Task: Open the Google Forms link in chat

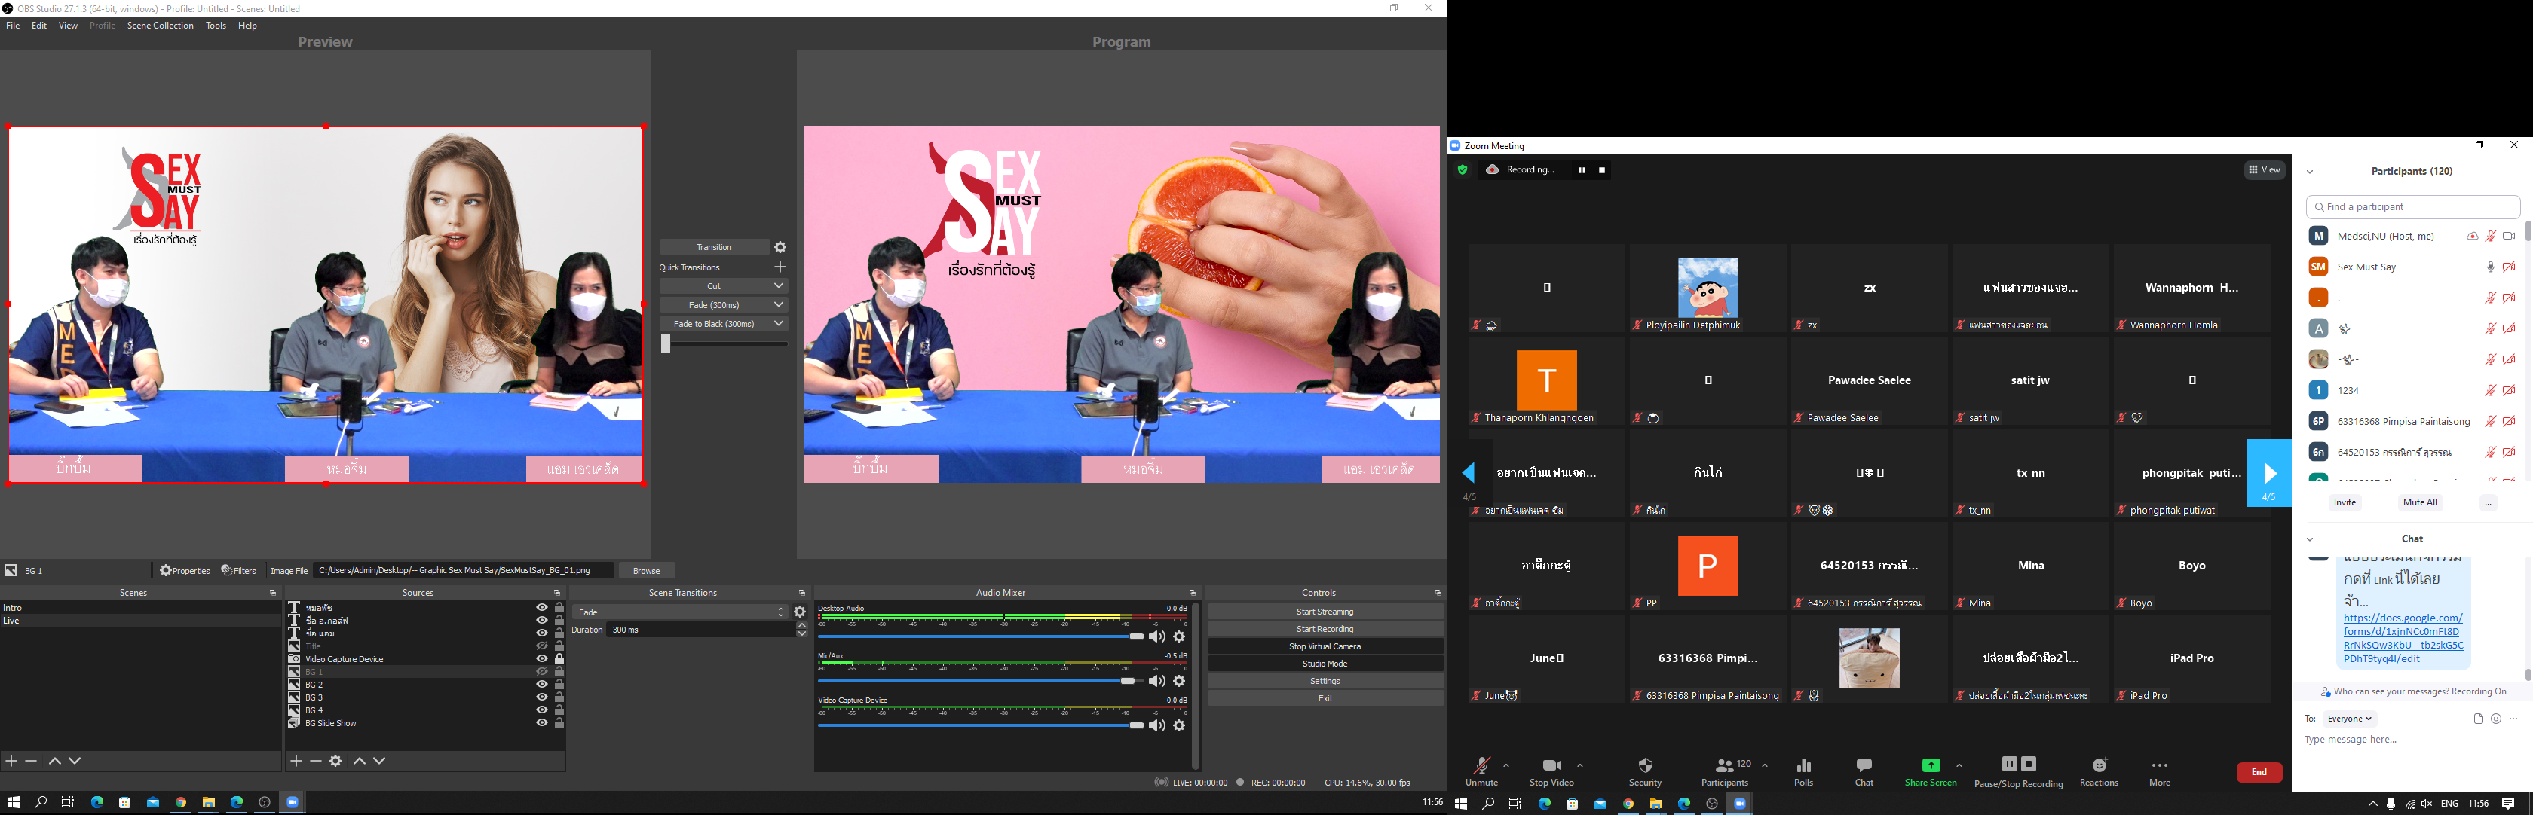Action: click(x=2403, y=638)
